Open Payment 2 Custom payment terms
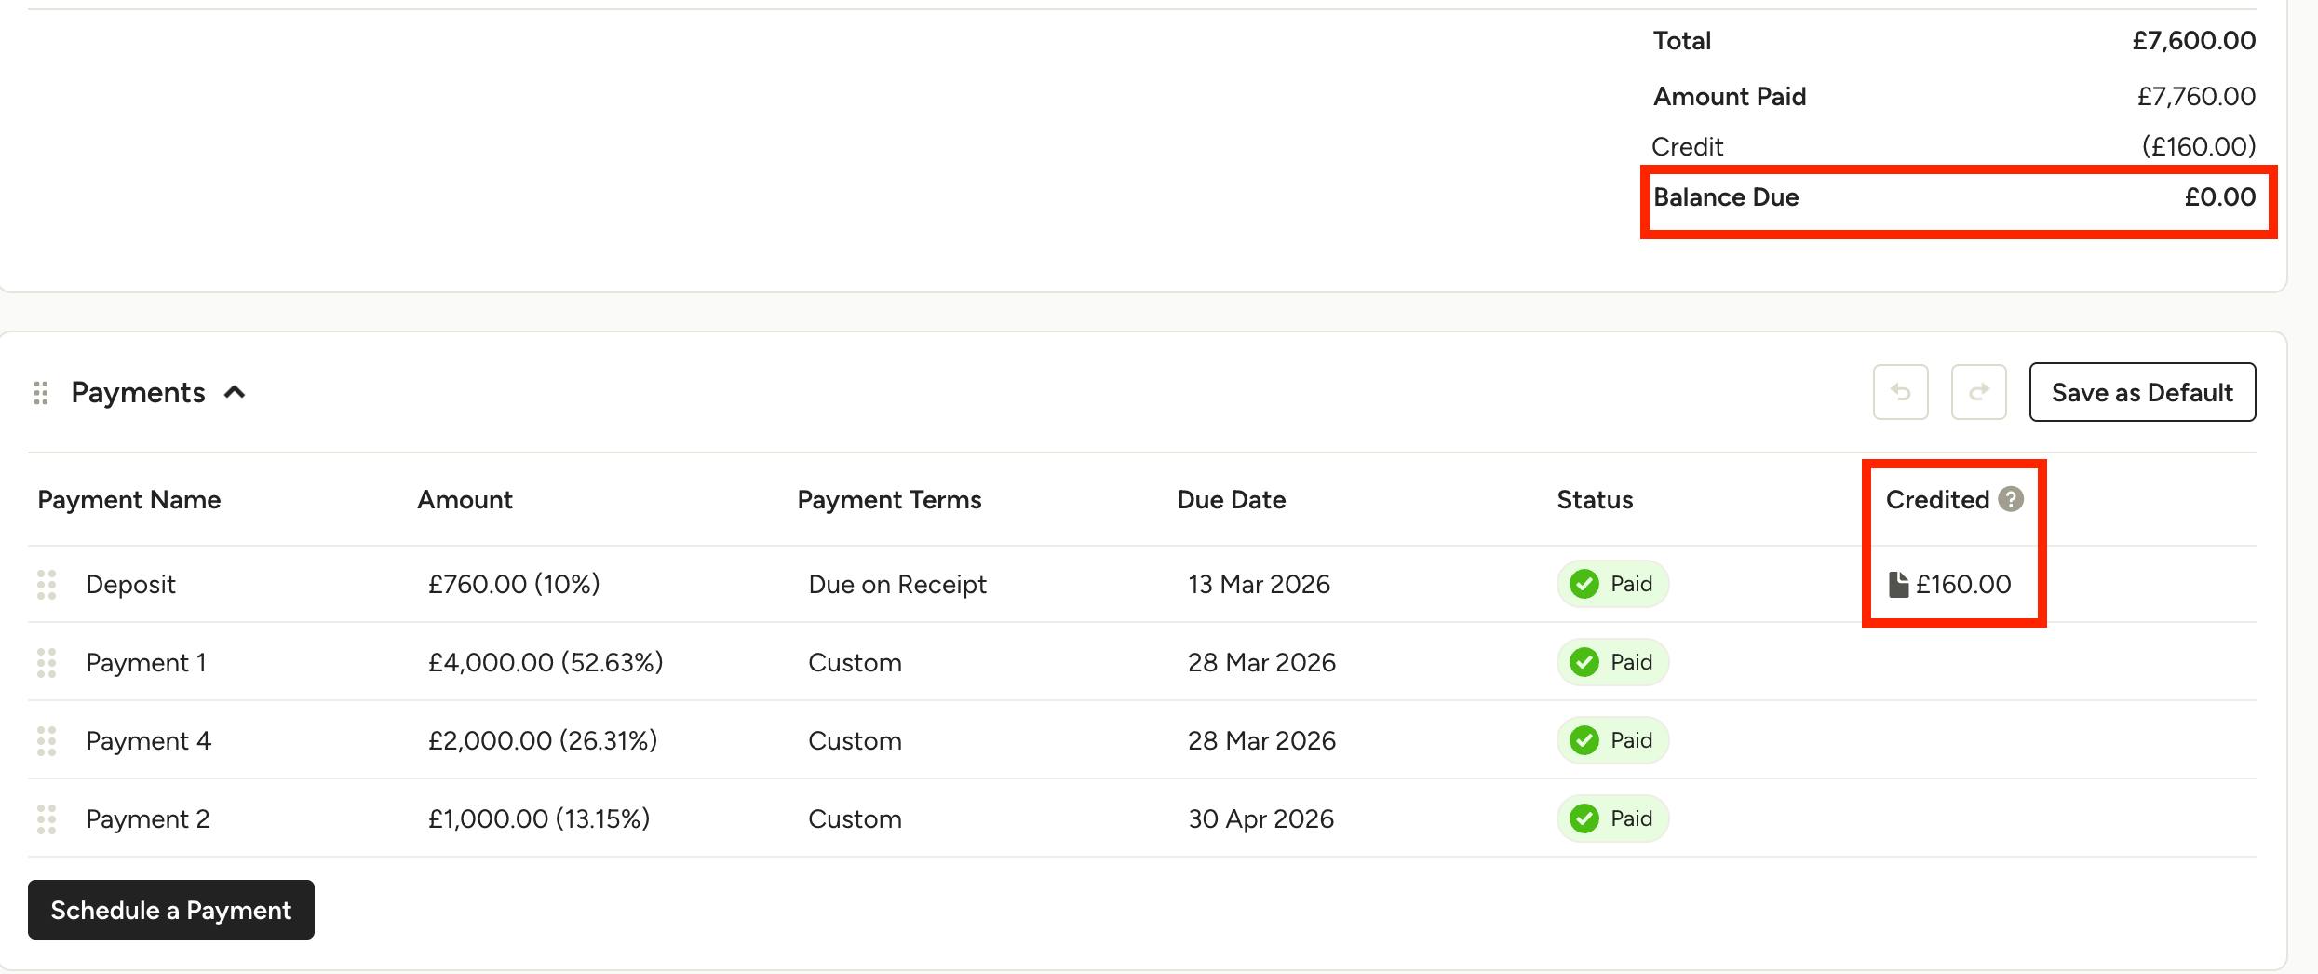 (855, 819)
